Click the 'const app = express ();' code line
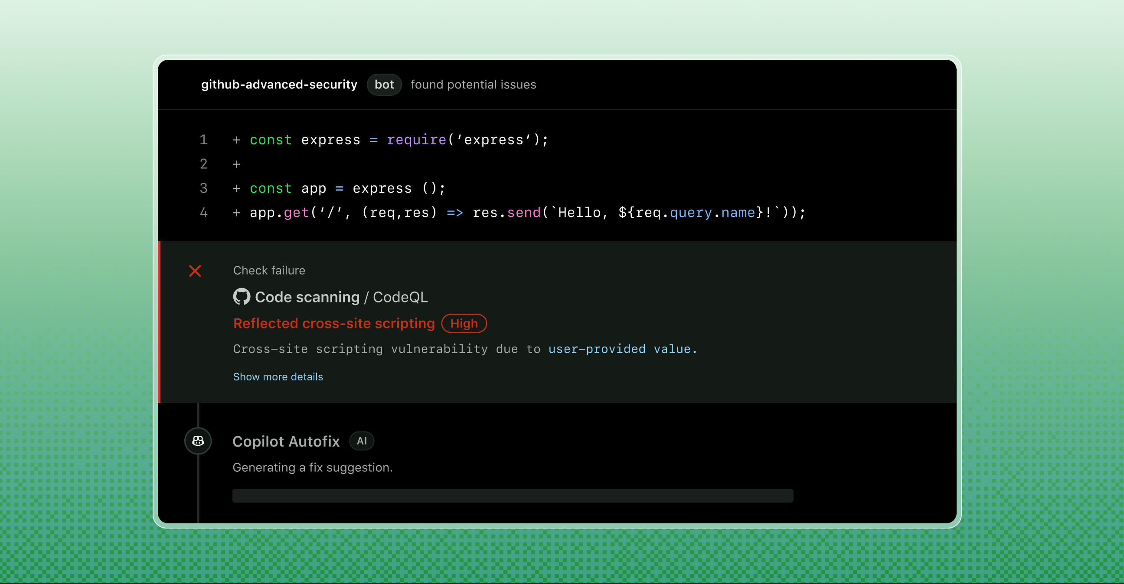This screenshot has width=1124, height=584. pyautogui.click(x=347, y=188)
